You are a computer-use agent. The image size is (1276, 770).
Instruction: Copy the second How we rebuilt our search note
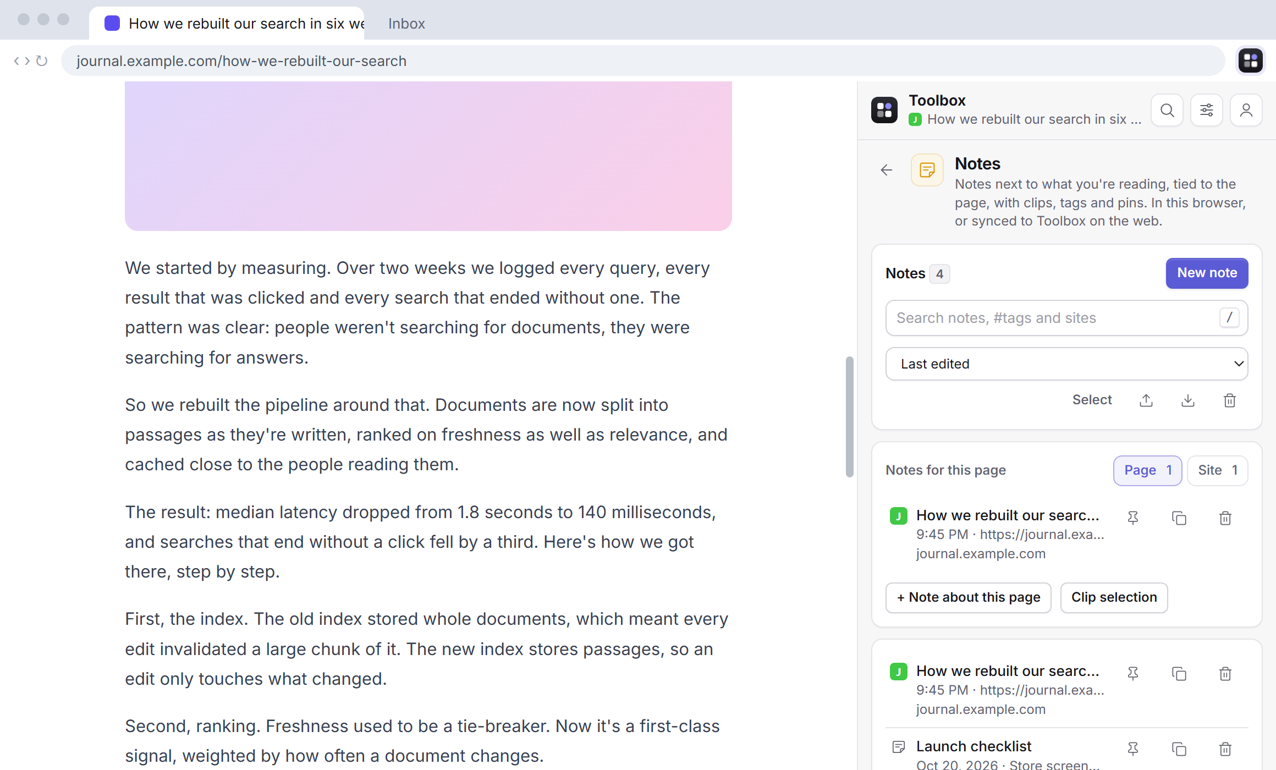1179,674
